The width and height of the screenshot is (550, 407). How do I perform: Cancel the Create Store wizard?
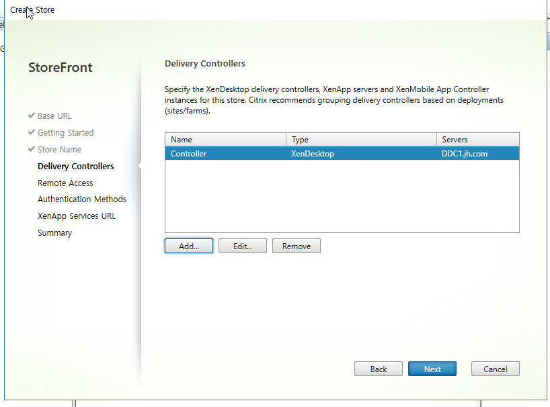point(496,369)
